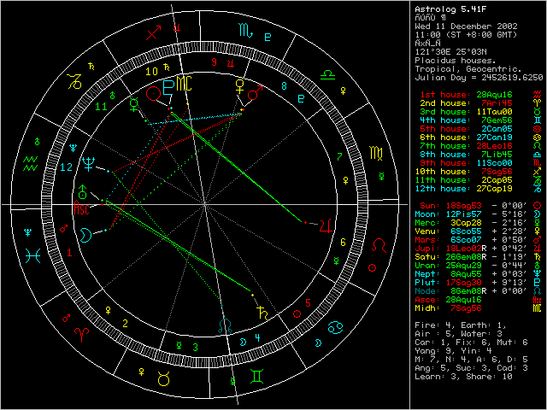Viewport: 547px width, 410px height.
Task: Click the Sun symbol ending the Sun row
Action: point(538,206)
